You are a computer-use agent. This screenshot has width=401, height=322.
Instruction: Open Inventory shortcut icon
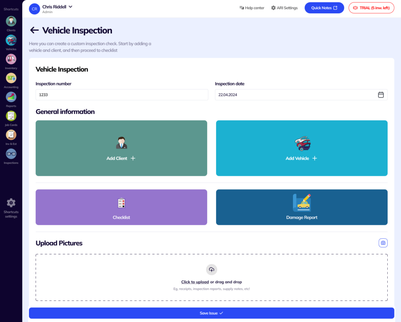[x=11, y=59]
